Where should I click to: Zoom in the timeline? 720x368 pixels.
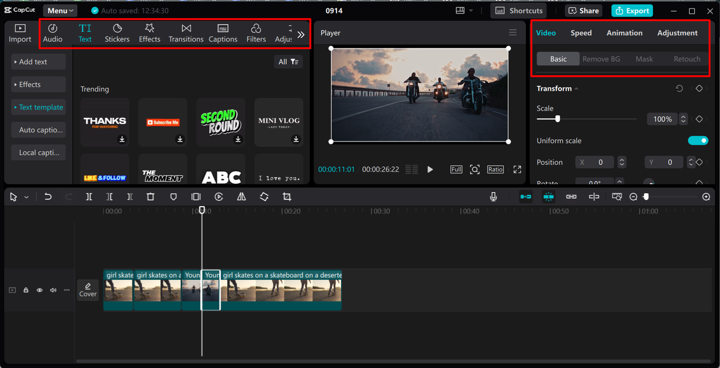[x=706, y=197]
